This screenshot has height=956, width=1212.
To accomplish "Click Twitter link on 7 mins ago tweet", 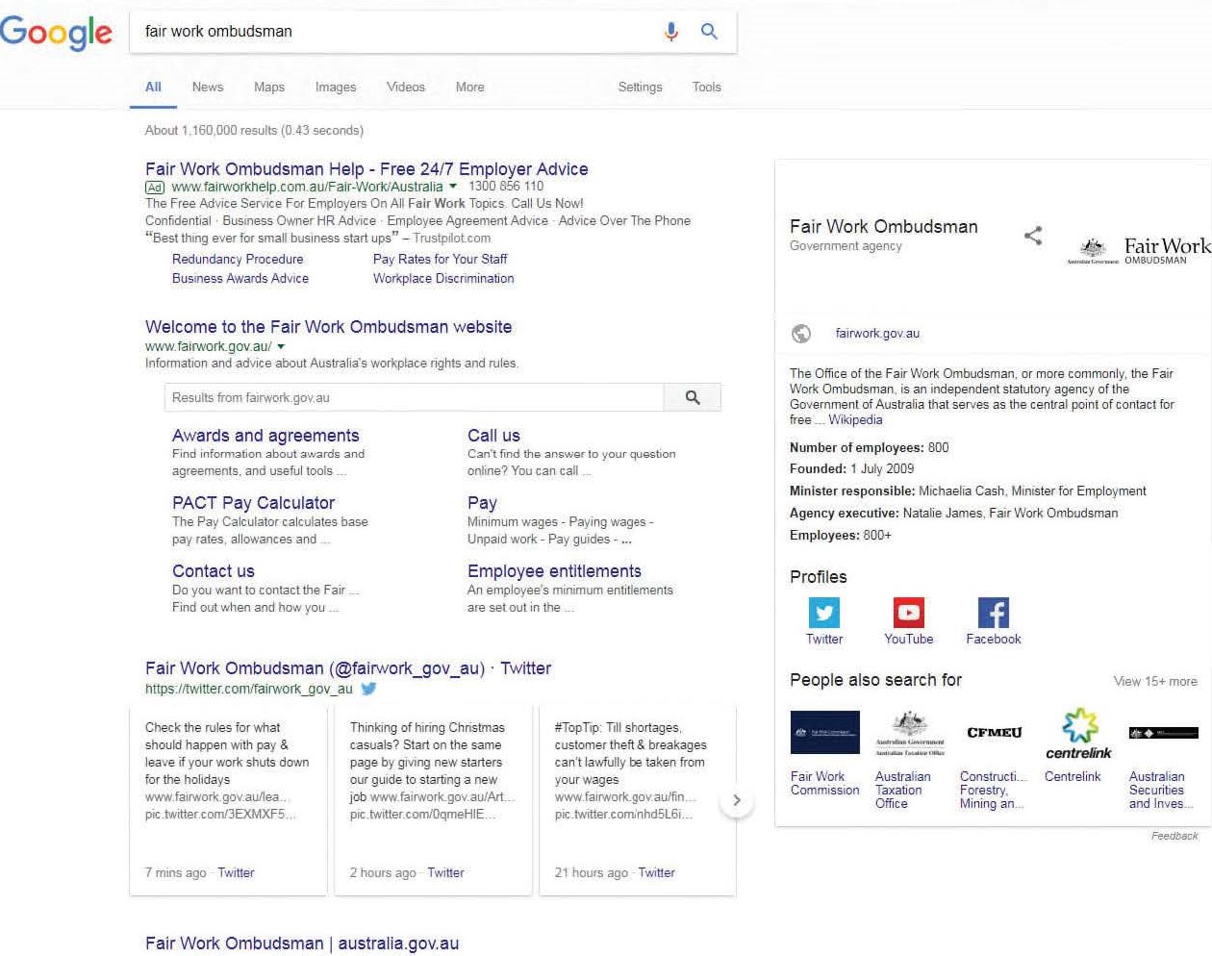I will (x=236, y=873).
